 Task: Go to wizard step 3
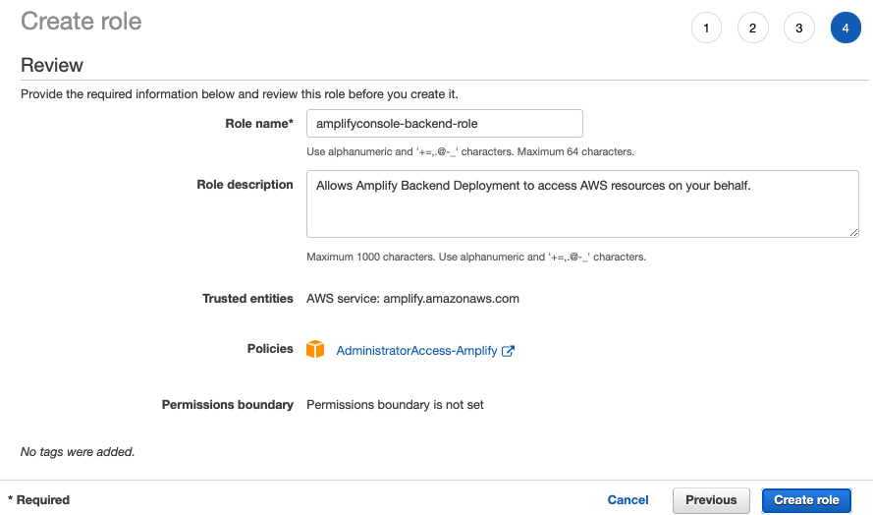pyautogui.click(x=799, y=28)
